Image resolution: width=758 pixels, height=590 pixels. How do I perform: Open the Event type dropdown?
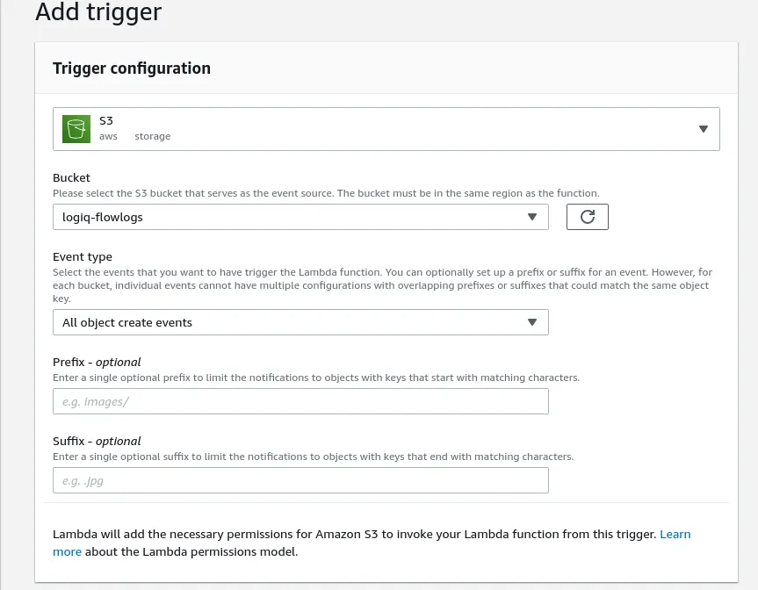[532, 322]
